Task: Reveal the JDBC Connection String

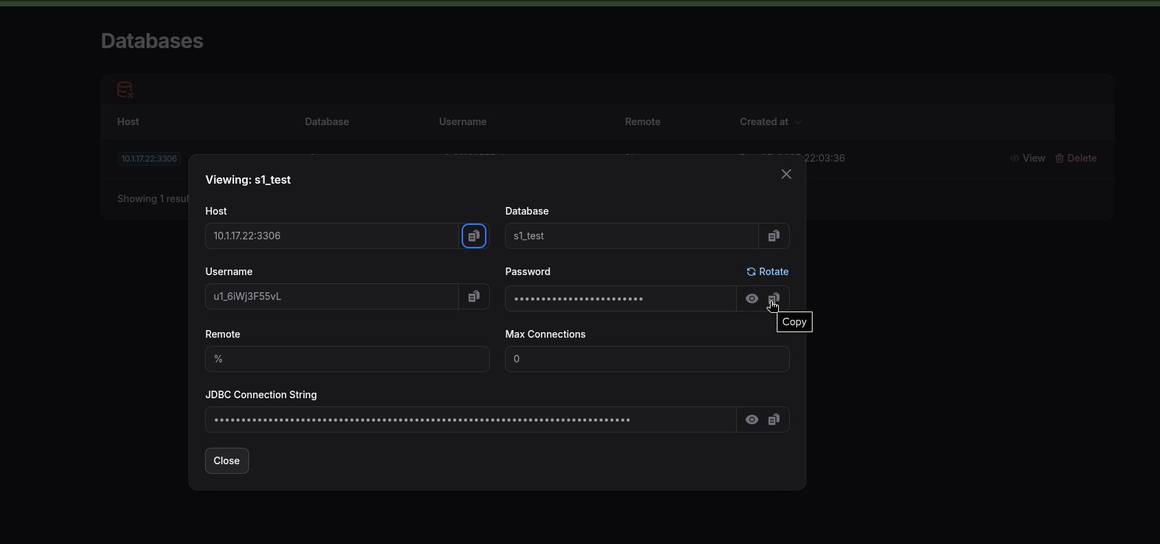Action: (752, 420)
